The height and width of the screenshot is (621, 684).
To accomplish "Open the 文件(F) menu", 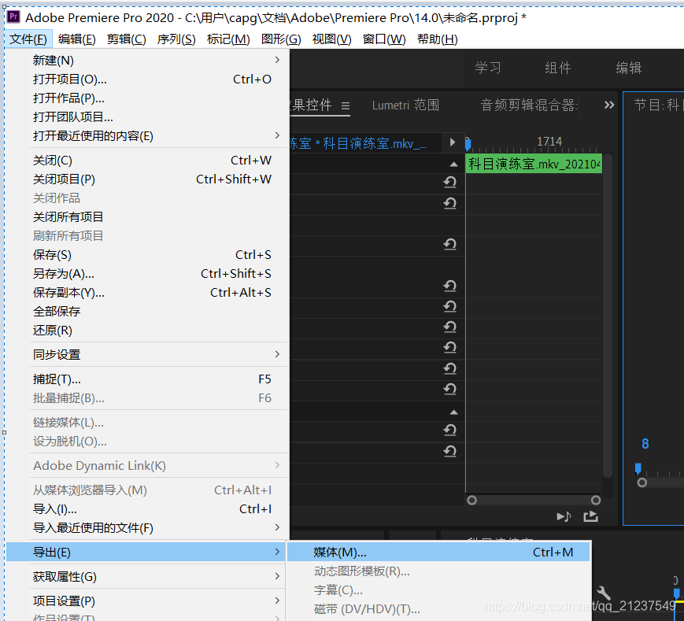I will pyautogui.click(x=28, y=39).
